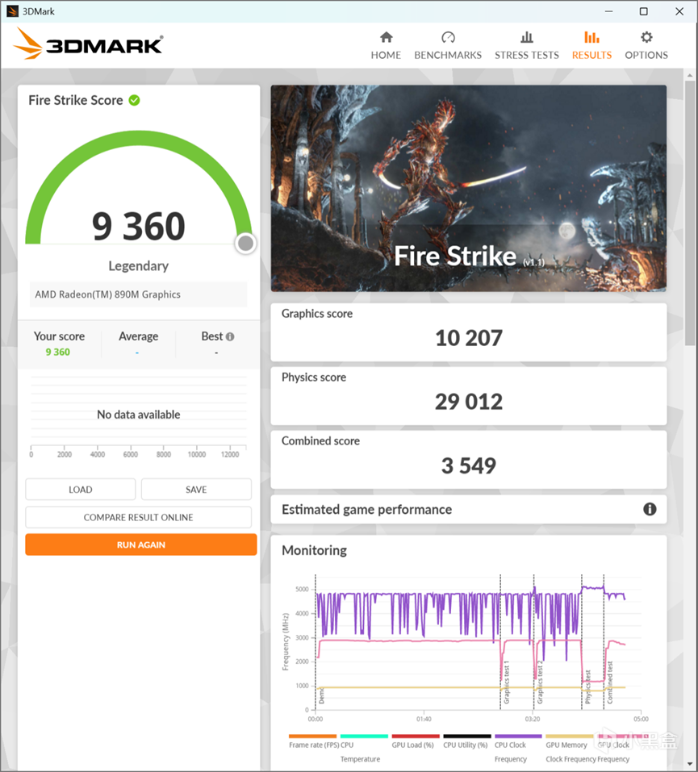Click the Combined test marker in the chart
The image size is (698, 772).
point(609,682)
